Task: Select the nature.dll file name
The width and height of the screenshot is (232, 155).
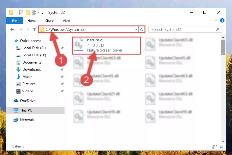Action: 96,40
